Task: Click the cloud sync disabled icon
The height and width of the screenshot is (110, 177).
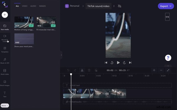Action: (119, 6)
